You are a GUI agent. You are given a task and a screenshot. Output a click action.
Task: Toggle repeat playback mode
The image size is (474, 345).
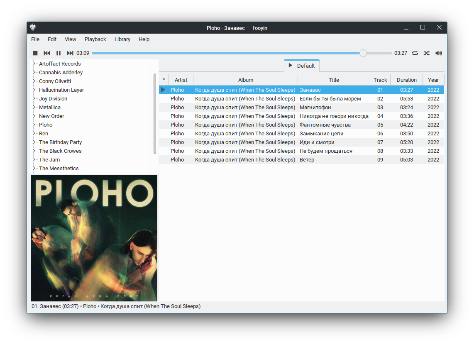coord(415,53)
